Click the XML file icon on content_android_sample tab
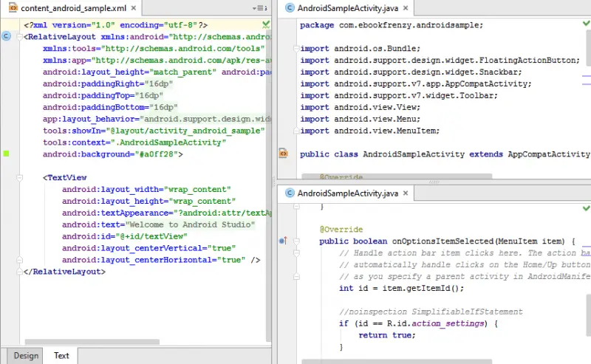The width and height of the screenshot is (591, 364). (x=13, y=7)
